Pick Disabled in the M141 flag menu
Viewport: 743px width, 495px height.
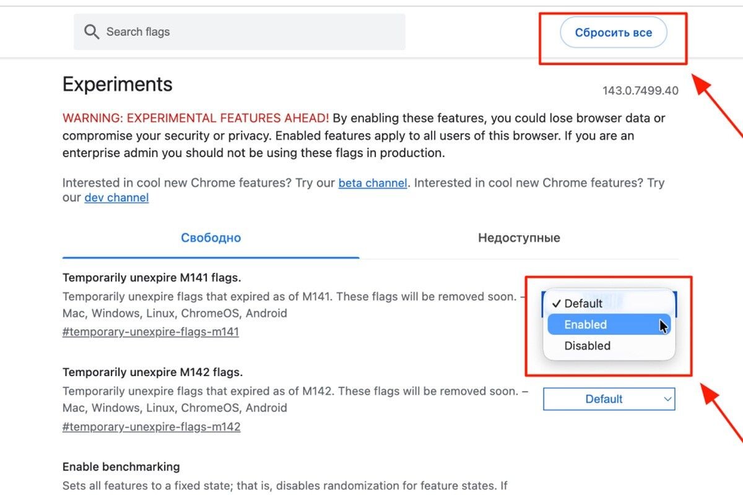pyautogui.click(x=588, y=346)
